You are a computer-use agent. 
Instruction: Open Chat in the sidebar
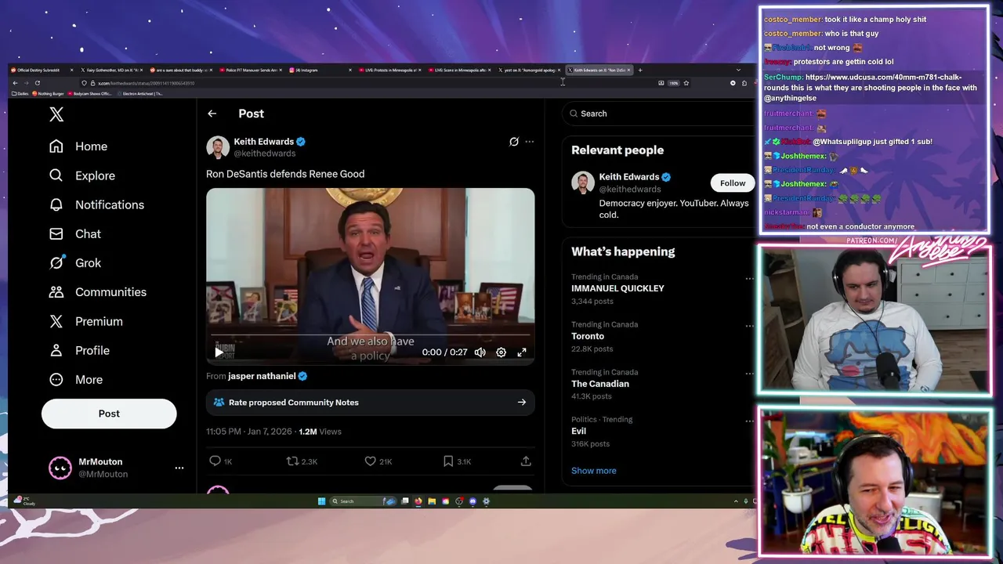tap(75, 233)
